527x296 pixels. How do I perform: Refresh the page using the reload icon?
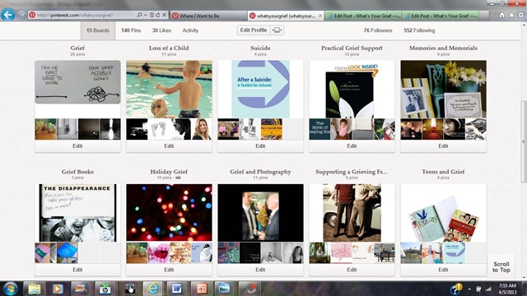(157, 15)
